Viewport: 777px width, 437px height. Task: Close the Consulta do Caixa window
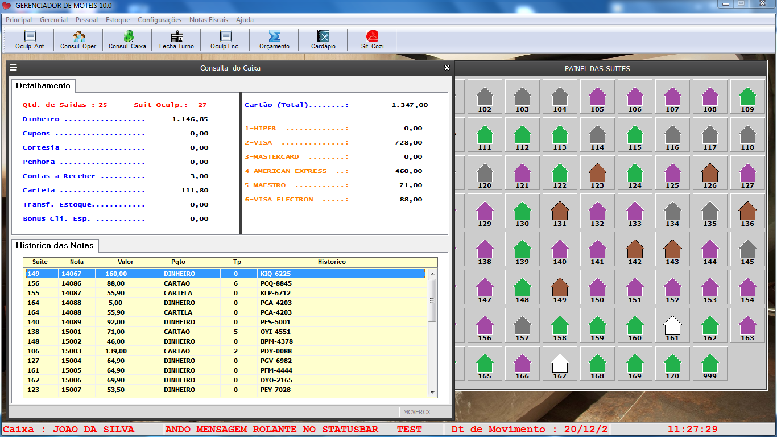447,68
